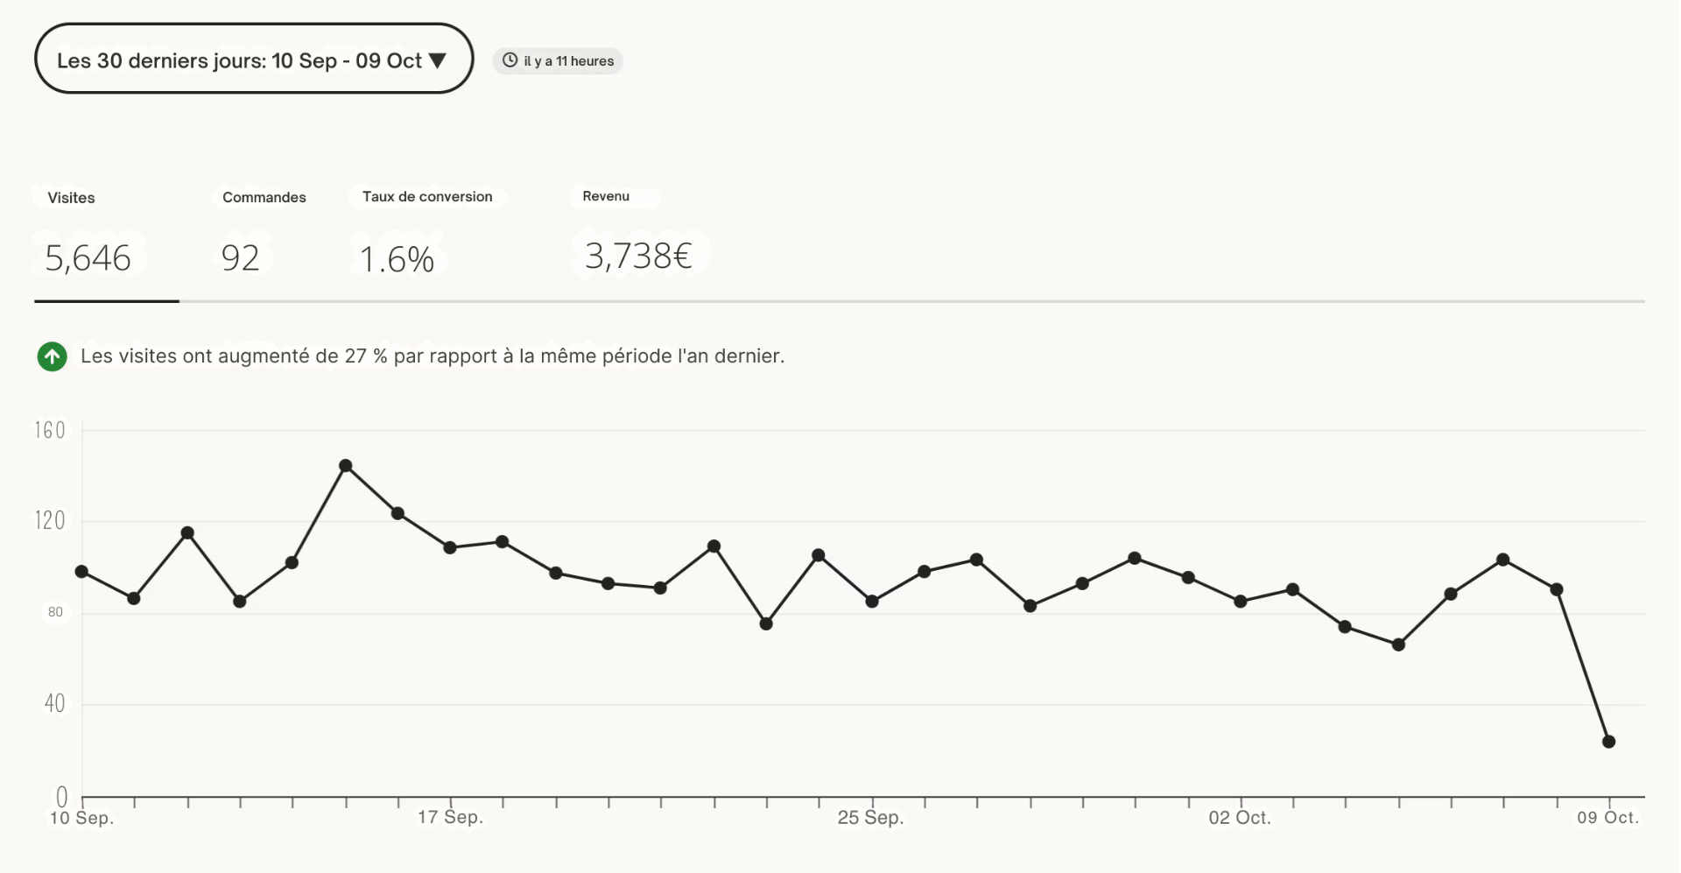The width and height of the screenshot is (1681, 873).
Task: Click the 92 orders count
Action: [239, 257]
